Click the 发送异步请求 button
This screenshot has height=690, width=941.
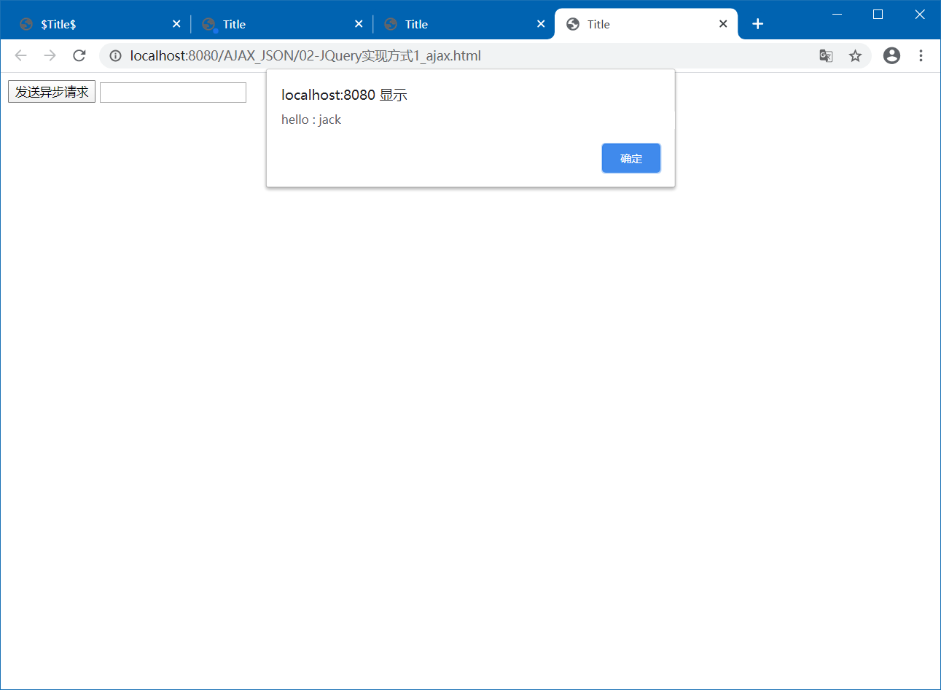tap(52, 92)
